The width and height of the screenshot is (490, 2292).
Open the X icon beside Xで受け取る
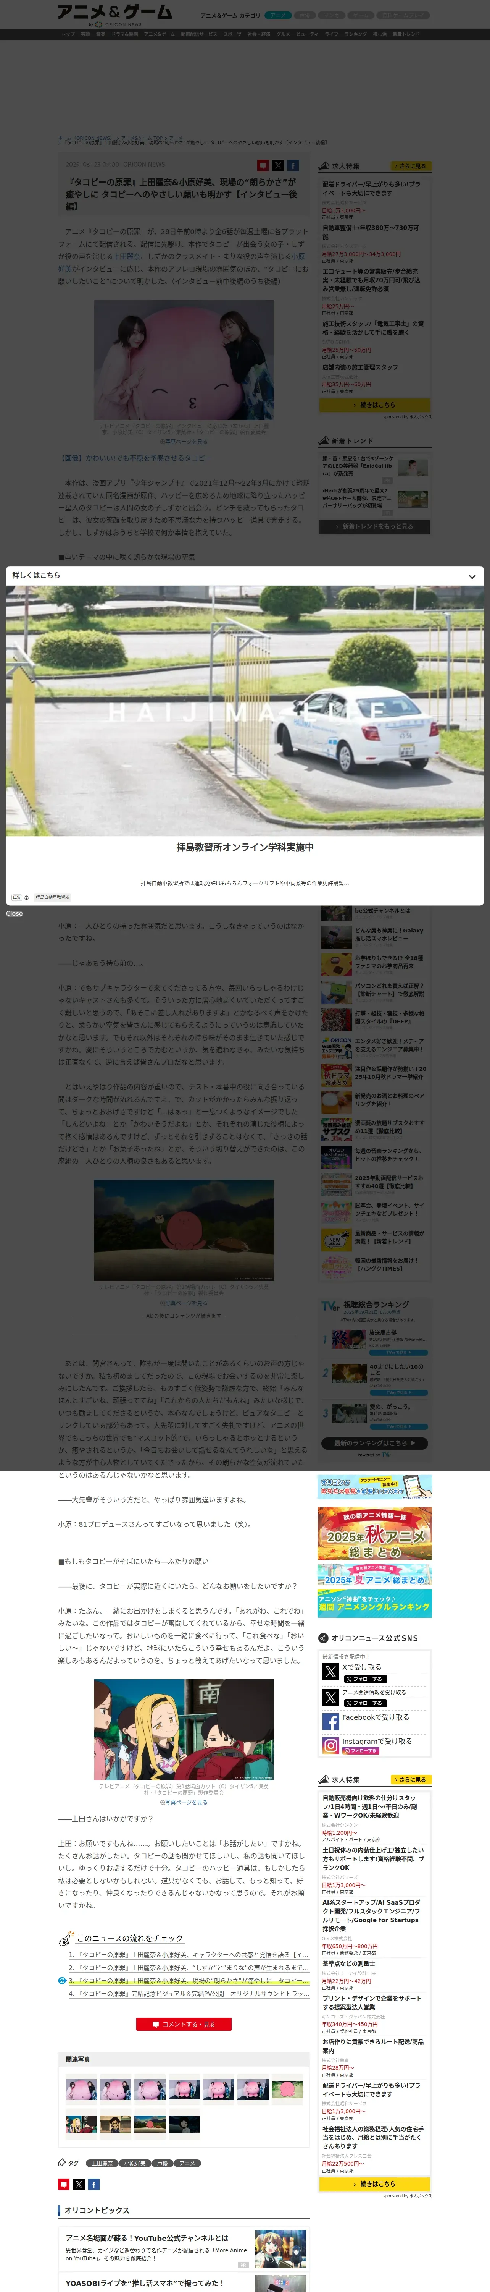click(330, 1672)
